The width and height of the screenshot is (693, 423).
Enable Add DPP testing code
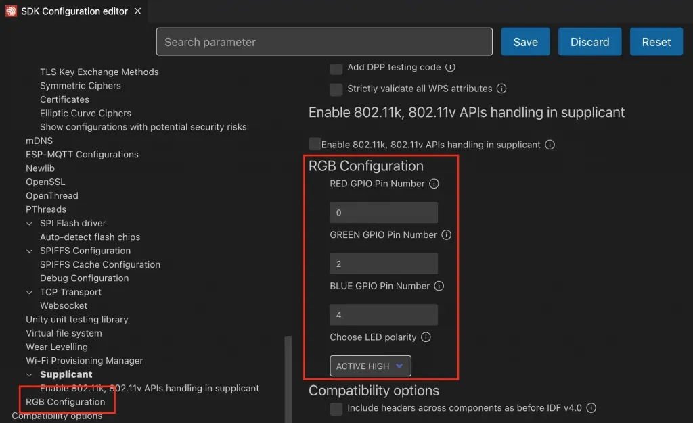(x=336, y=68)
